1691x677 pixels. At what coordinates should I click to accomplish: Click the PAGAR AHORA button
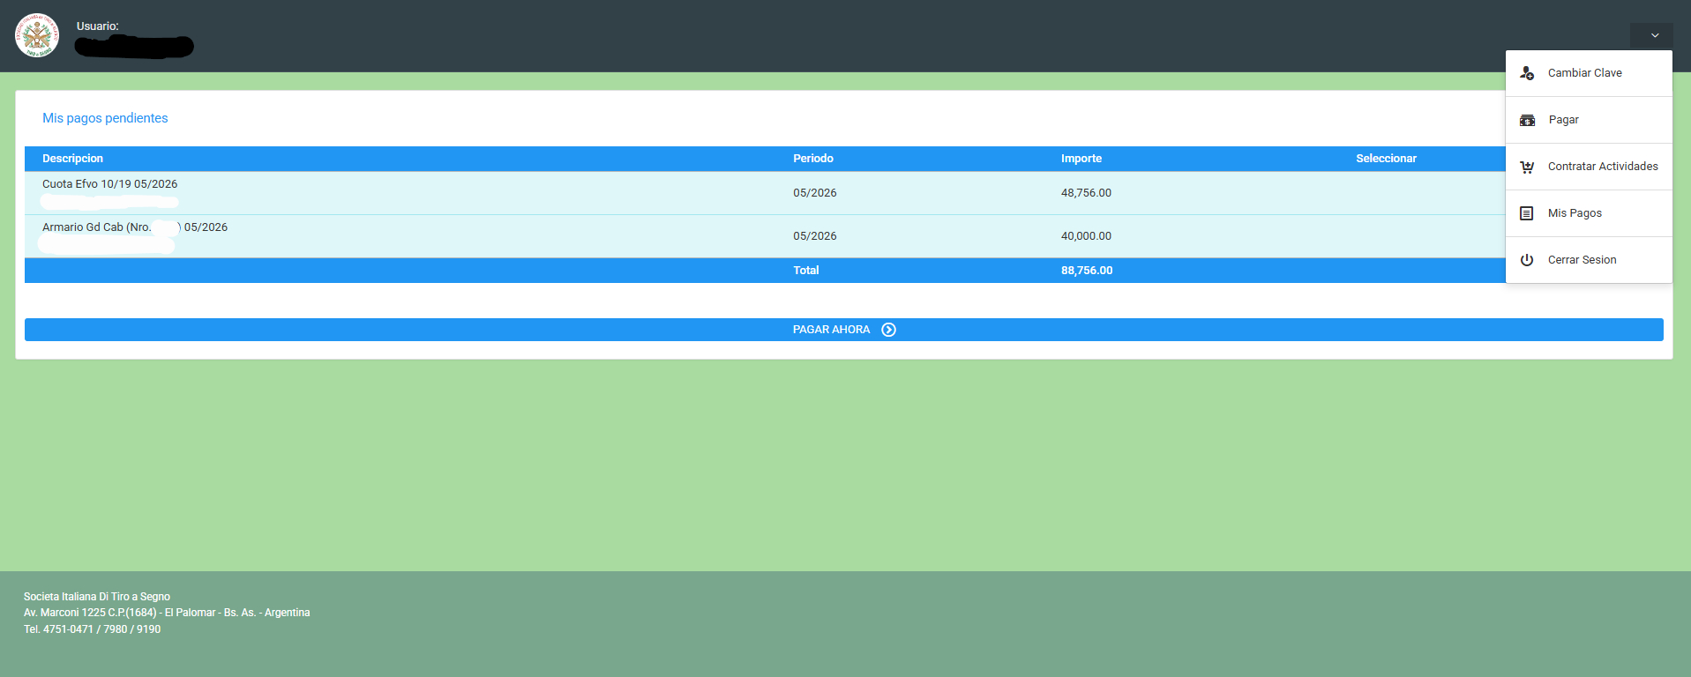[x=843, y=330]
